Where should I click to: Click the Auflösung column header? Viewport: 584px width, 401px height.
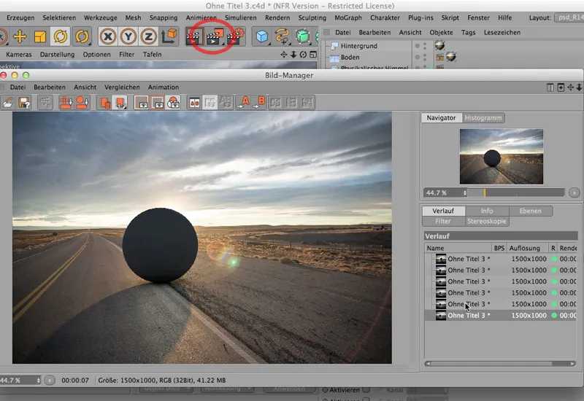click(x=525, y=248)
